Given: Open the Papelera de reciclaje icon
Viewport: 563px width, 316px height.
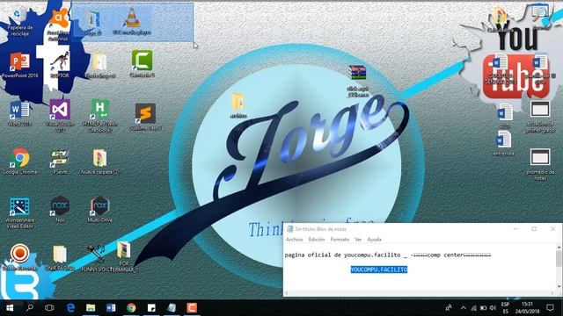Looking at the screenshot, I should pos(19,22).
